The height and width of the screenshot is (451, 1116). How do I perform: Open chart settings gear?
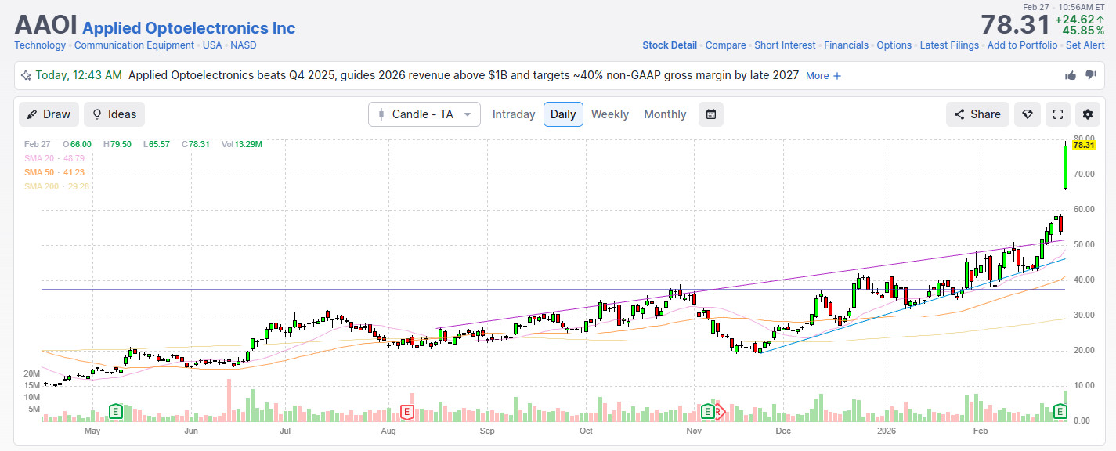pyautogui.click(x=1088, y=114)
